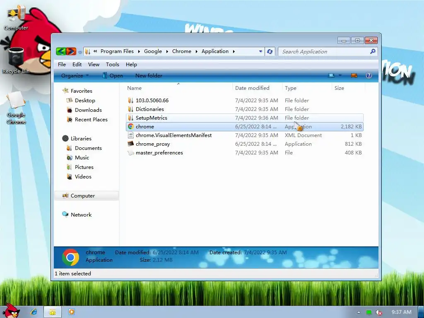Change the view with the views icon

pyautogui.click(x=331, y=75)
